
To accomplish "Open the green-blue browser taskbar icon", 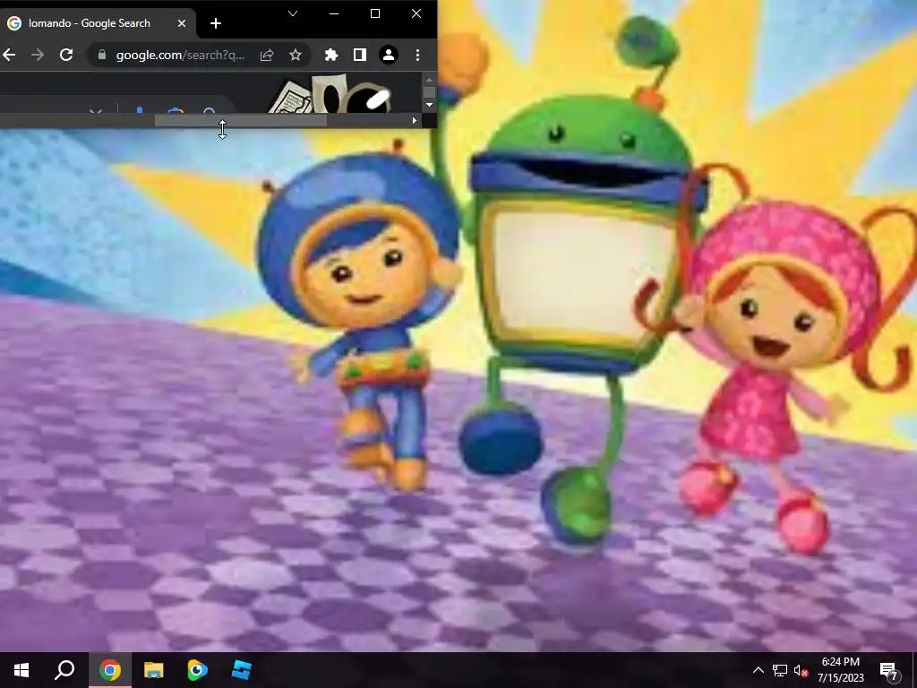I will coord(198,670).
